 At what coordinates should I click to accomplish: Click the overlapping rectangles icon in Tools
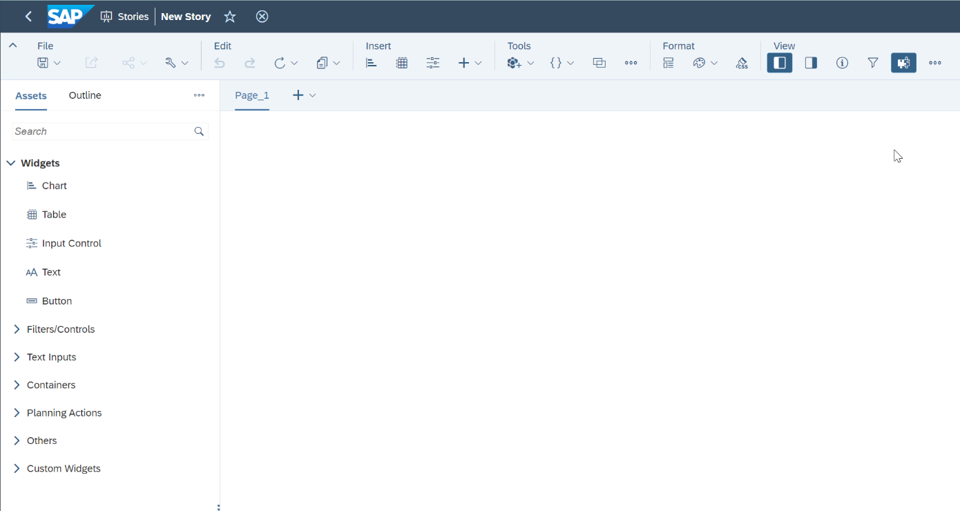599,63
